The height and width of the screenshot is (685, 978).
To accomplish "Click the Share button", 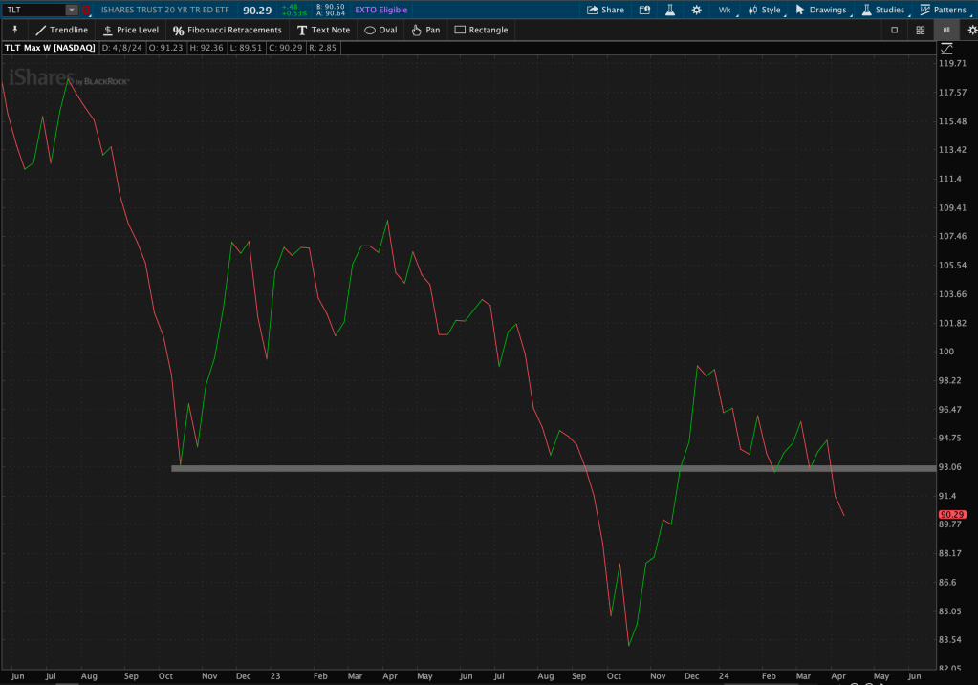I will point(605,10).
